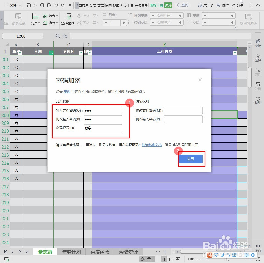Switch to the 视图 ribbon tab

[x=116, y=5]
